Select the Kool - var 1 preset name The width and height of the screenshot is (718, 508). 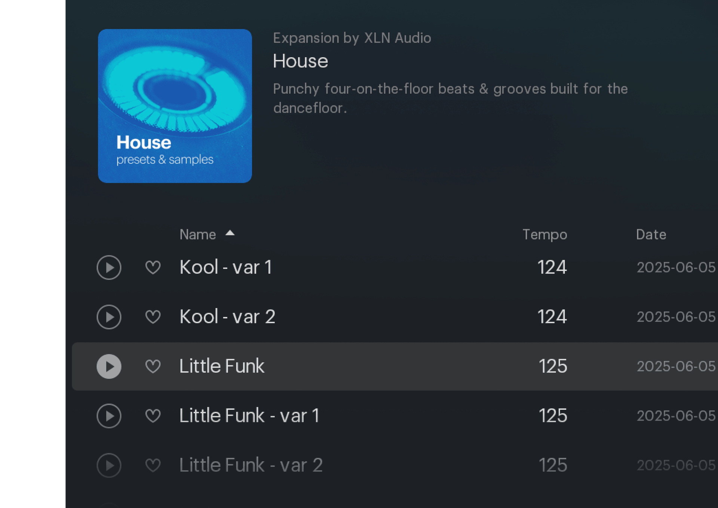point(225,268)
